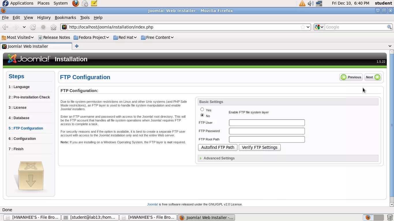Reload the page with refresh icon
Screen dimensions: 394x221
coord(33,27)
